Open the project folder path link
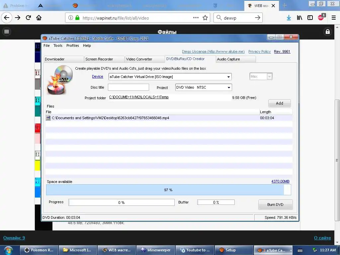 point(139,97)
